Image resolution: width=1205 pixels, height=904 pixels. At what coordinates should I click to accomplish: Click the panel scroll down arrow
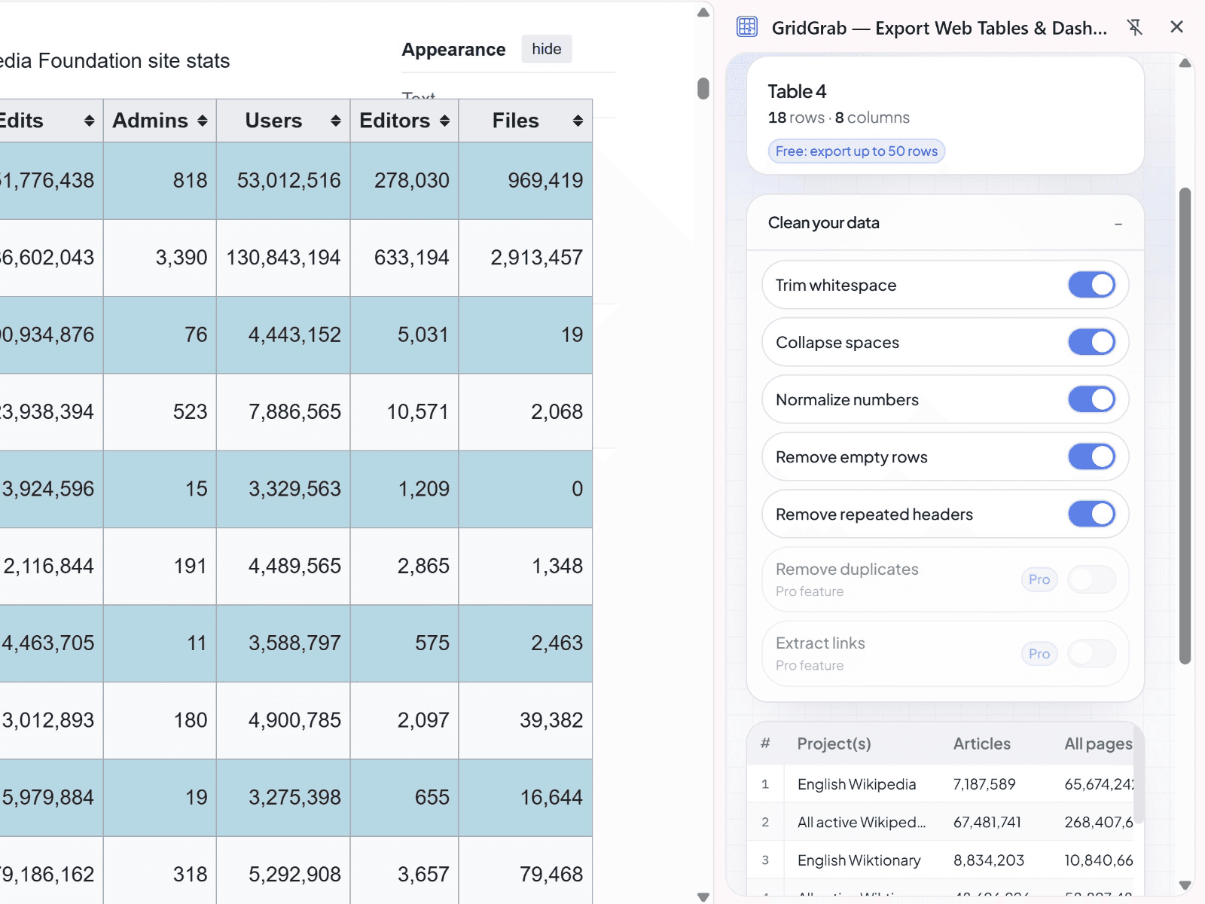pos(1185,885)
